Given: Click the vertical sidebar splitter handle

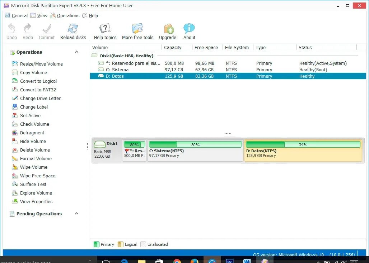Looking at the screenshot, I should tap(88, 146).
